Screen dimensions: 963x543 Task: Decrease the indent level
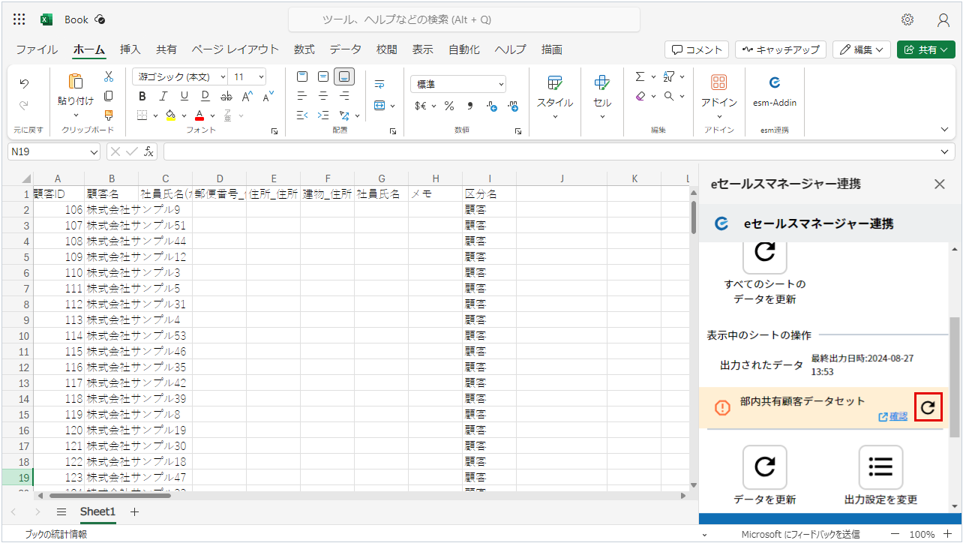(x=302, y=115)
